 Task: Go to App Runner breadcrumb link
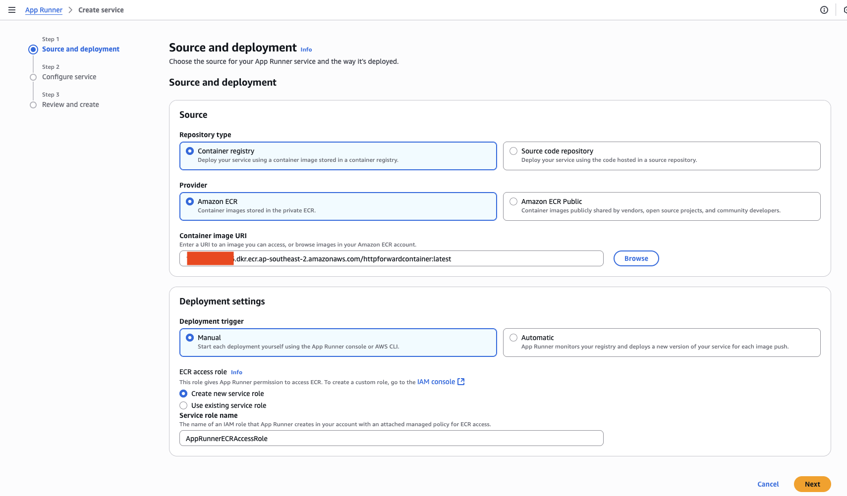coord(44,10)
